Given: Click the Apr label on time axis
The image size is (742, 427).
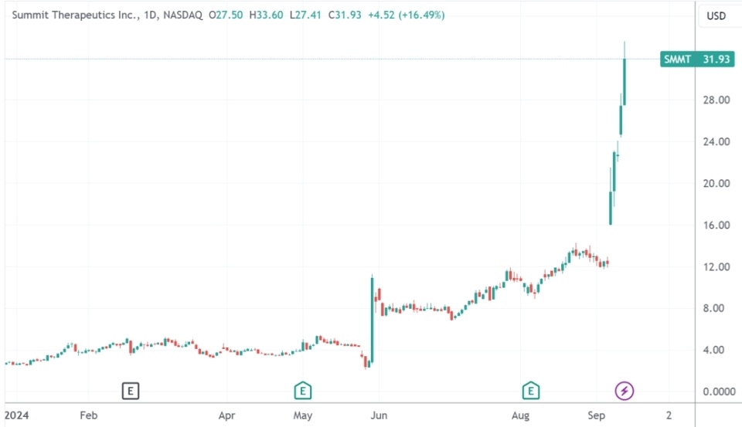Looking at the screenshot, I should (226, 415).
